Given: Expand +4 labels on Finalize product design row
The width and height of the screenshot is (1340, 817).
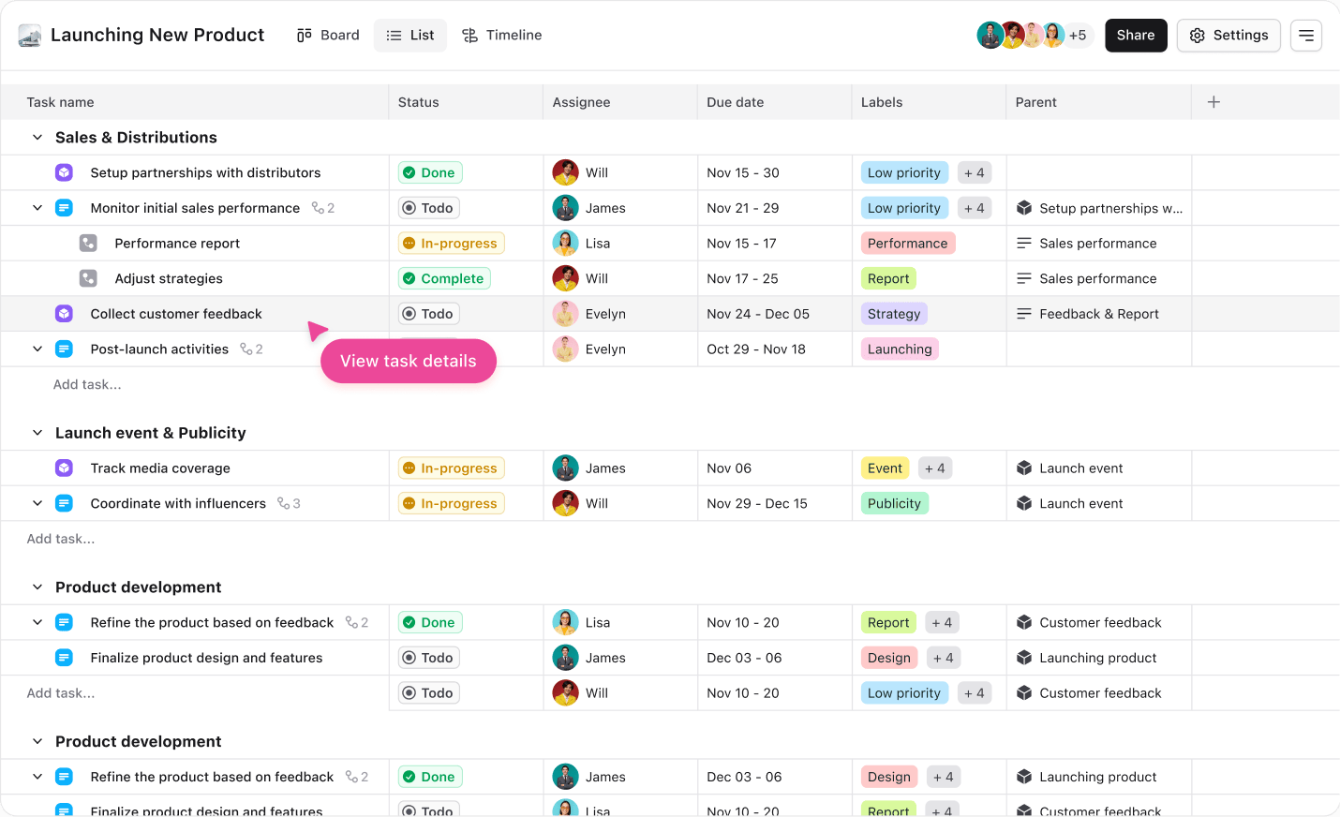Looking at the screenshot, I should (x=943, y=658).
